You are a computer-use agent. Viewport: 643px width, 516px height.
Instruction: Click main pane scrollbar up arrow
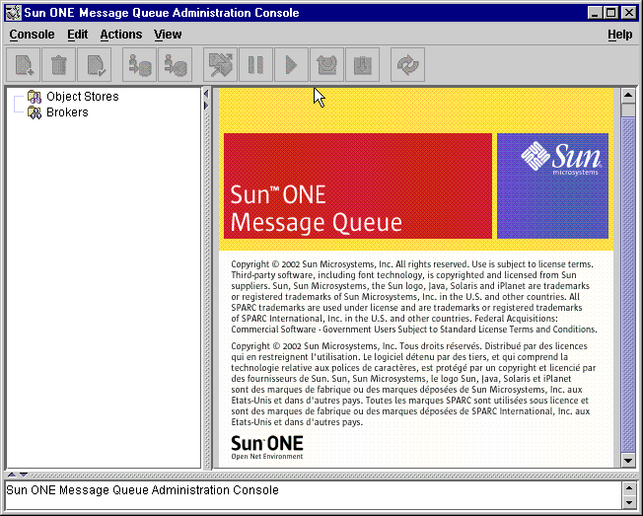pyautogui.click(x=628, y=95)
